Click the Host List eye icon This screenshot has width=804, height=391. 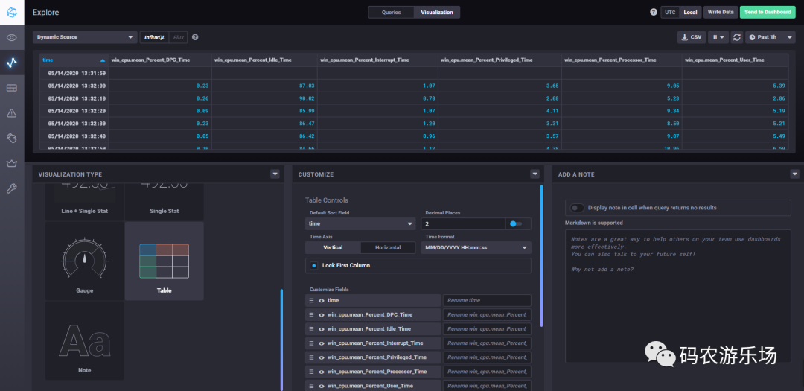[11, 37]
